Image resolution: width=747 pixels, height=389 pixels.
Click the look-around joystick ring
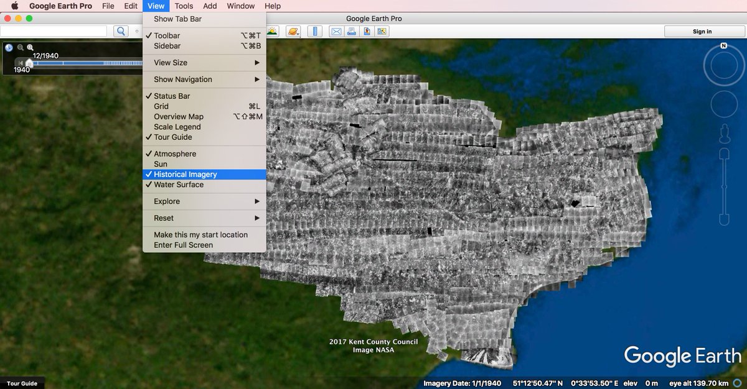point(723,66)
